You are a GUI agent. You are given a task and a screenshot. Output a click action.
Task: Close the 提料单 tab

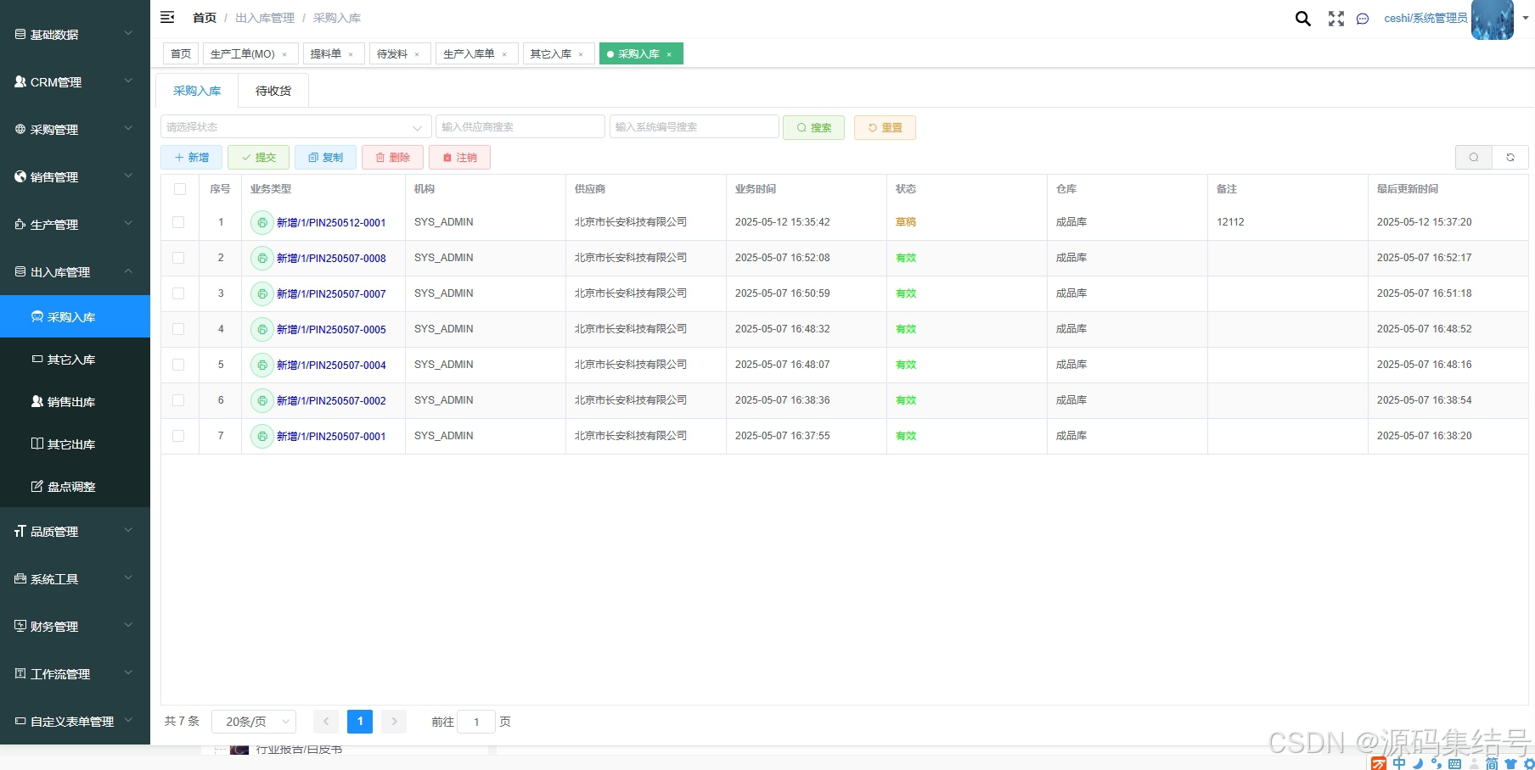(x=351, y=54)
